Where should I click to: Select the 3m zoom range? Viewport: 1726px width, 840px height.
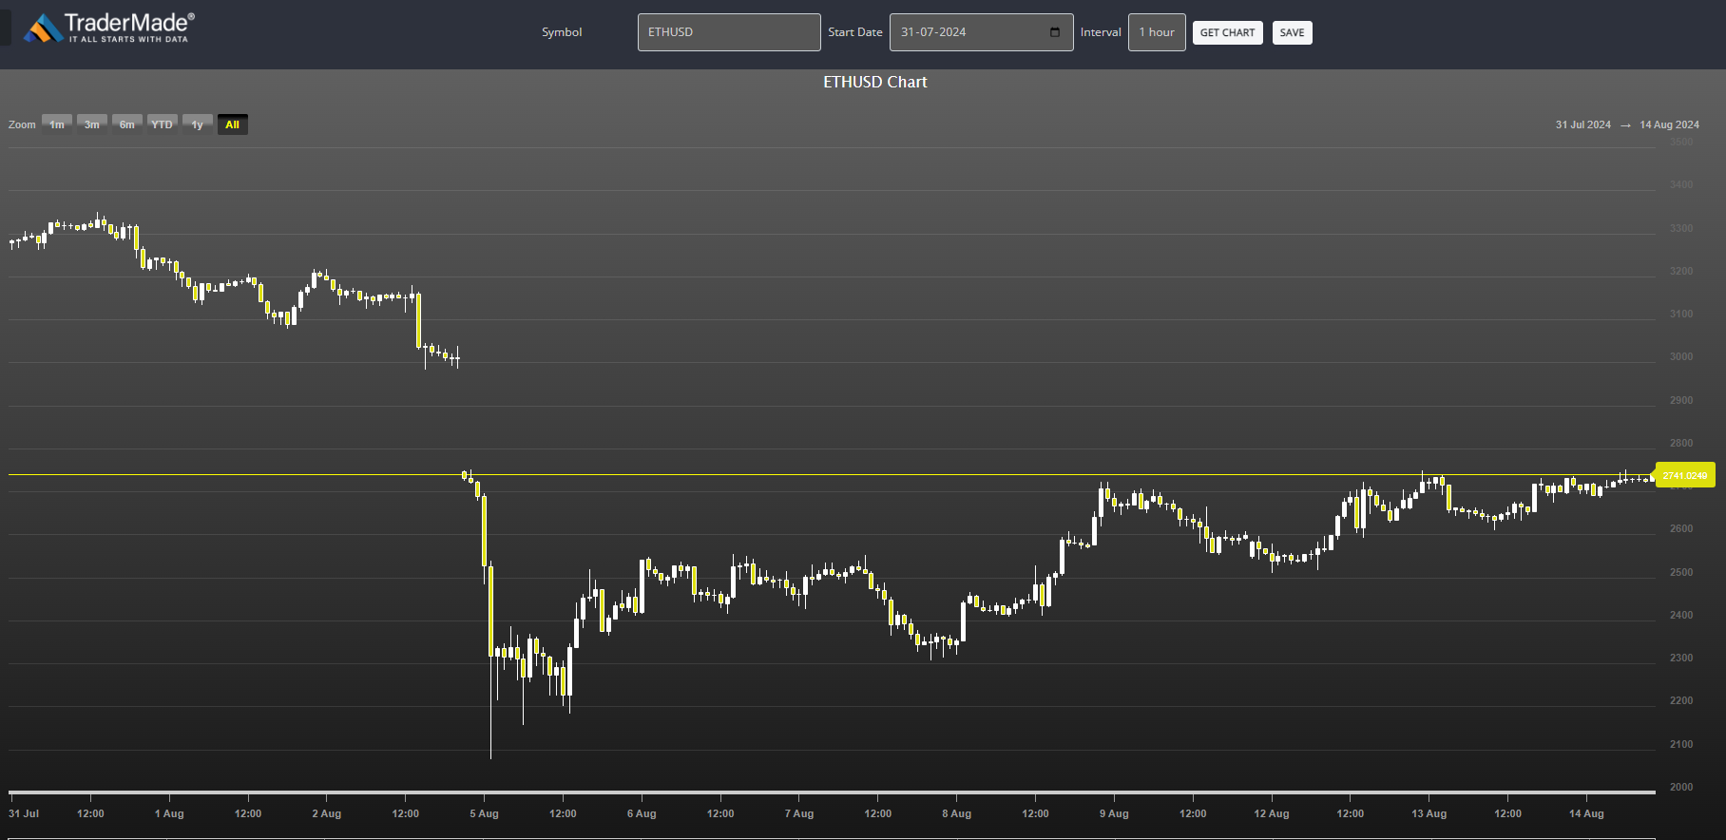click(x=92, y=124)
